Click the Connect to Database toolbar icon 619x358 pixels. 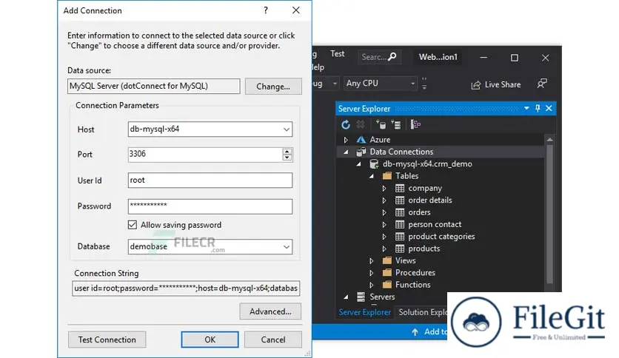pyautogui.click(x=381, y=124)
